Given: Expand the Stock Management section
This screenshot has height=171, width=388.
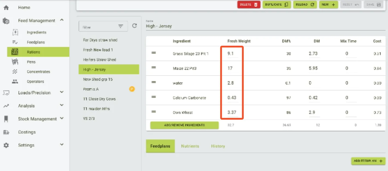Looking at the screenshot, I should pyautogui.click(x=62, y=118).
